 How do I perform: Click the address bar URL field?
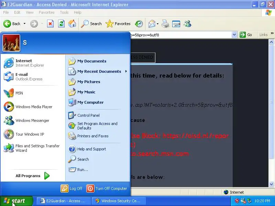click(x=181, y=35)
